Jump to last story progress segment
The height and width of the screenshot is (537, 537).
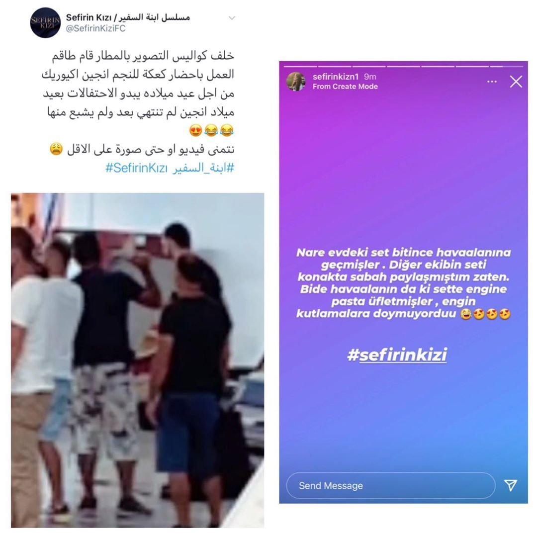click(506, 66)
